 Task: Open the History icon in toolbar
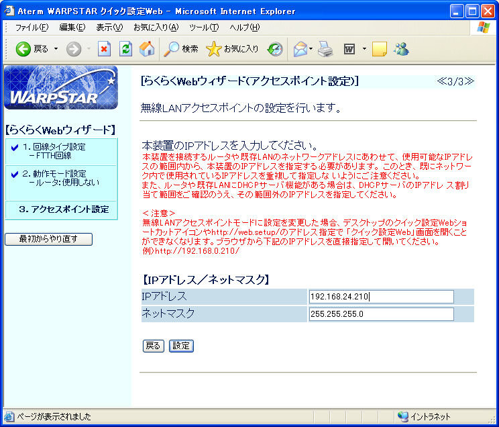[x=275, y=49]
